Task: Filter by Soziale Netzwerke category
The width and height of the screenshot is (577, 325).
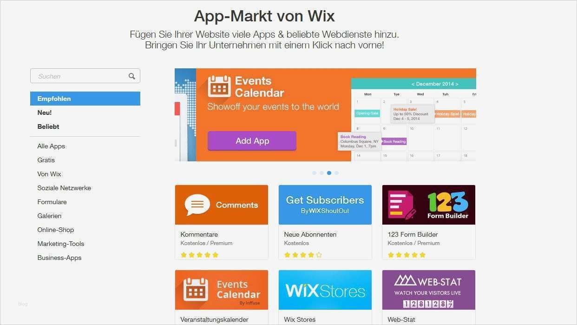Action: [64, 188]
